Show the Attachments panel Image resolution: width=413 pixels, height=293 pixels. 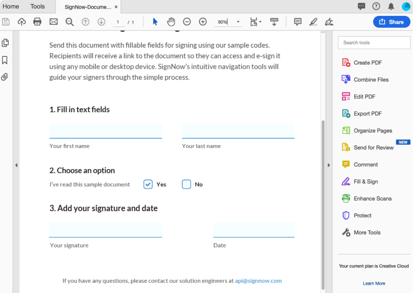tap(5, 77)
